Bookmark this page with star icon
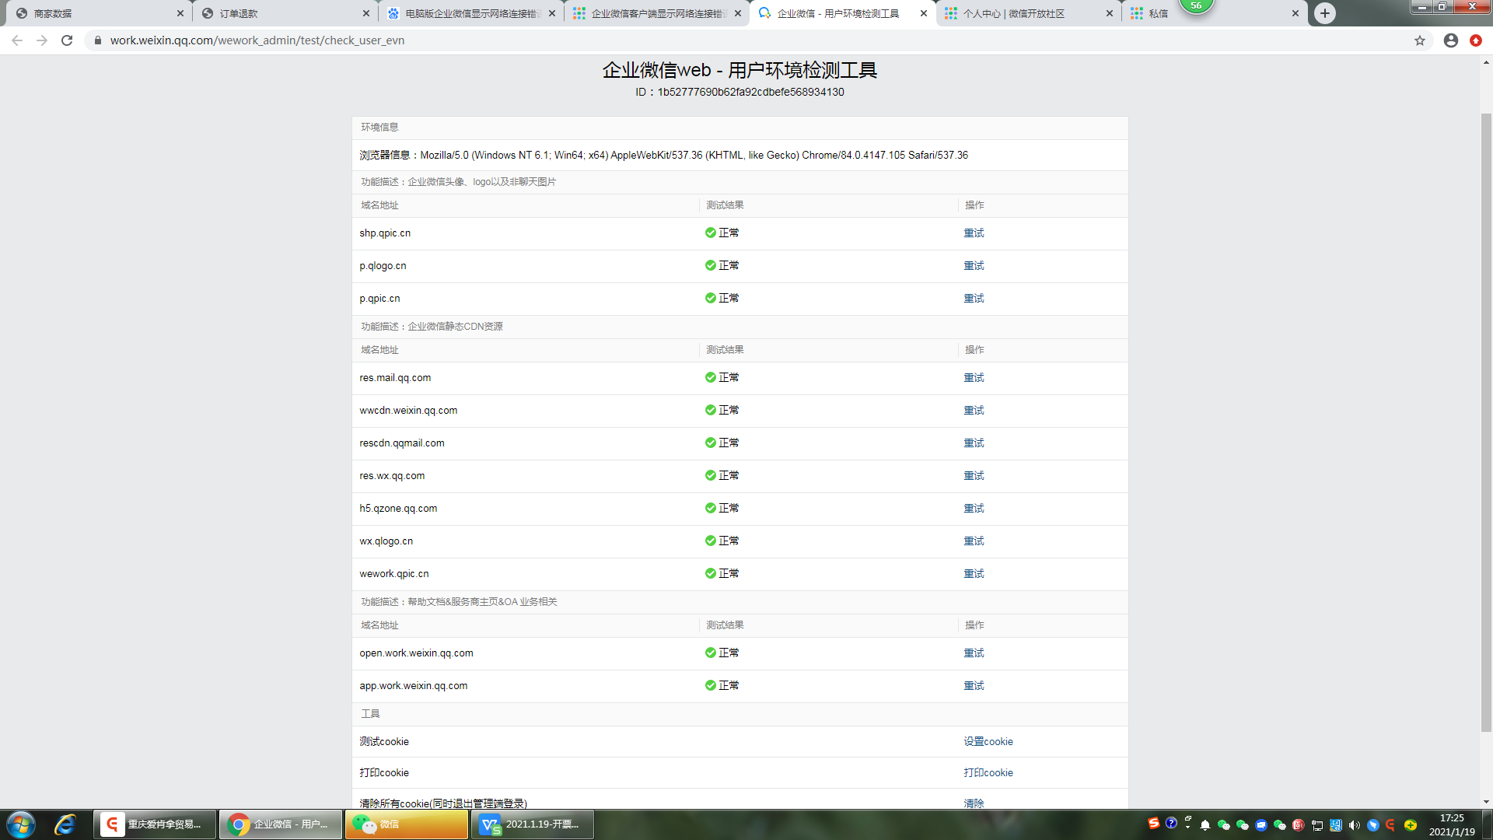This screenshot has height=840, width=1493. point(1420,40)
